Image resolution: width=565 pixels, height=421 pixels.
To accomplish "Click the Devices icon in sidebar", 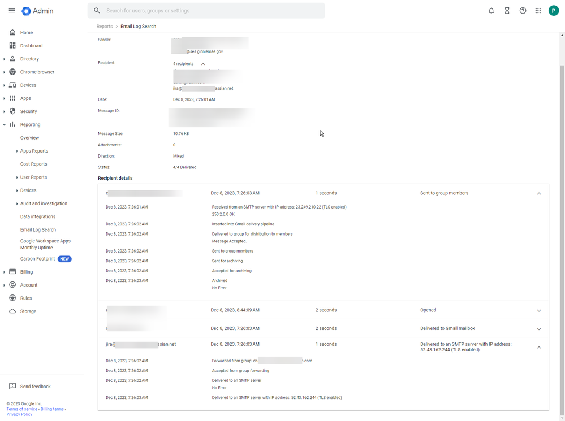I will point(12,85).
